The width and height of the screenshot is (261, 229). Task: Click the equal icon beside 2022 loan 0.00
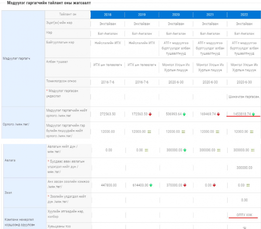[248, 185]
